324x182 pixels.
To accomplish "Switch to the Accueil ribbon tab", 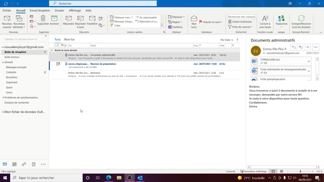I will point(21,10).
